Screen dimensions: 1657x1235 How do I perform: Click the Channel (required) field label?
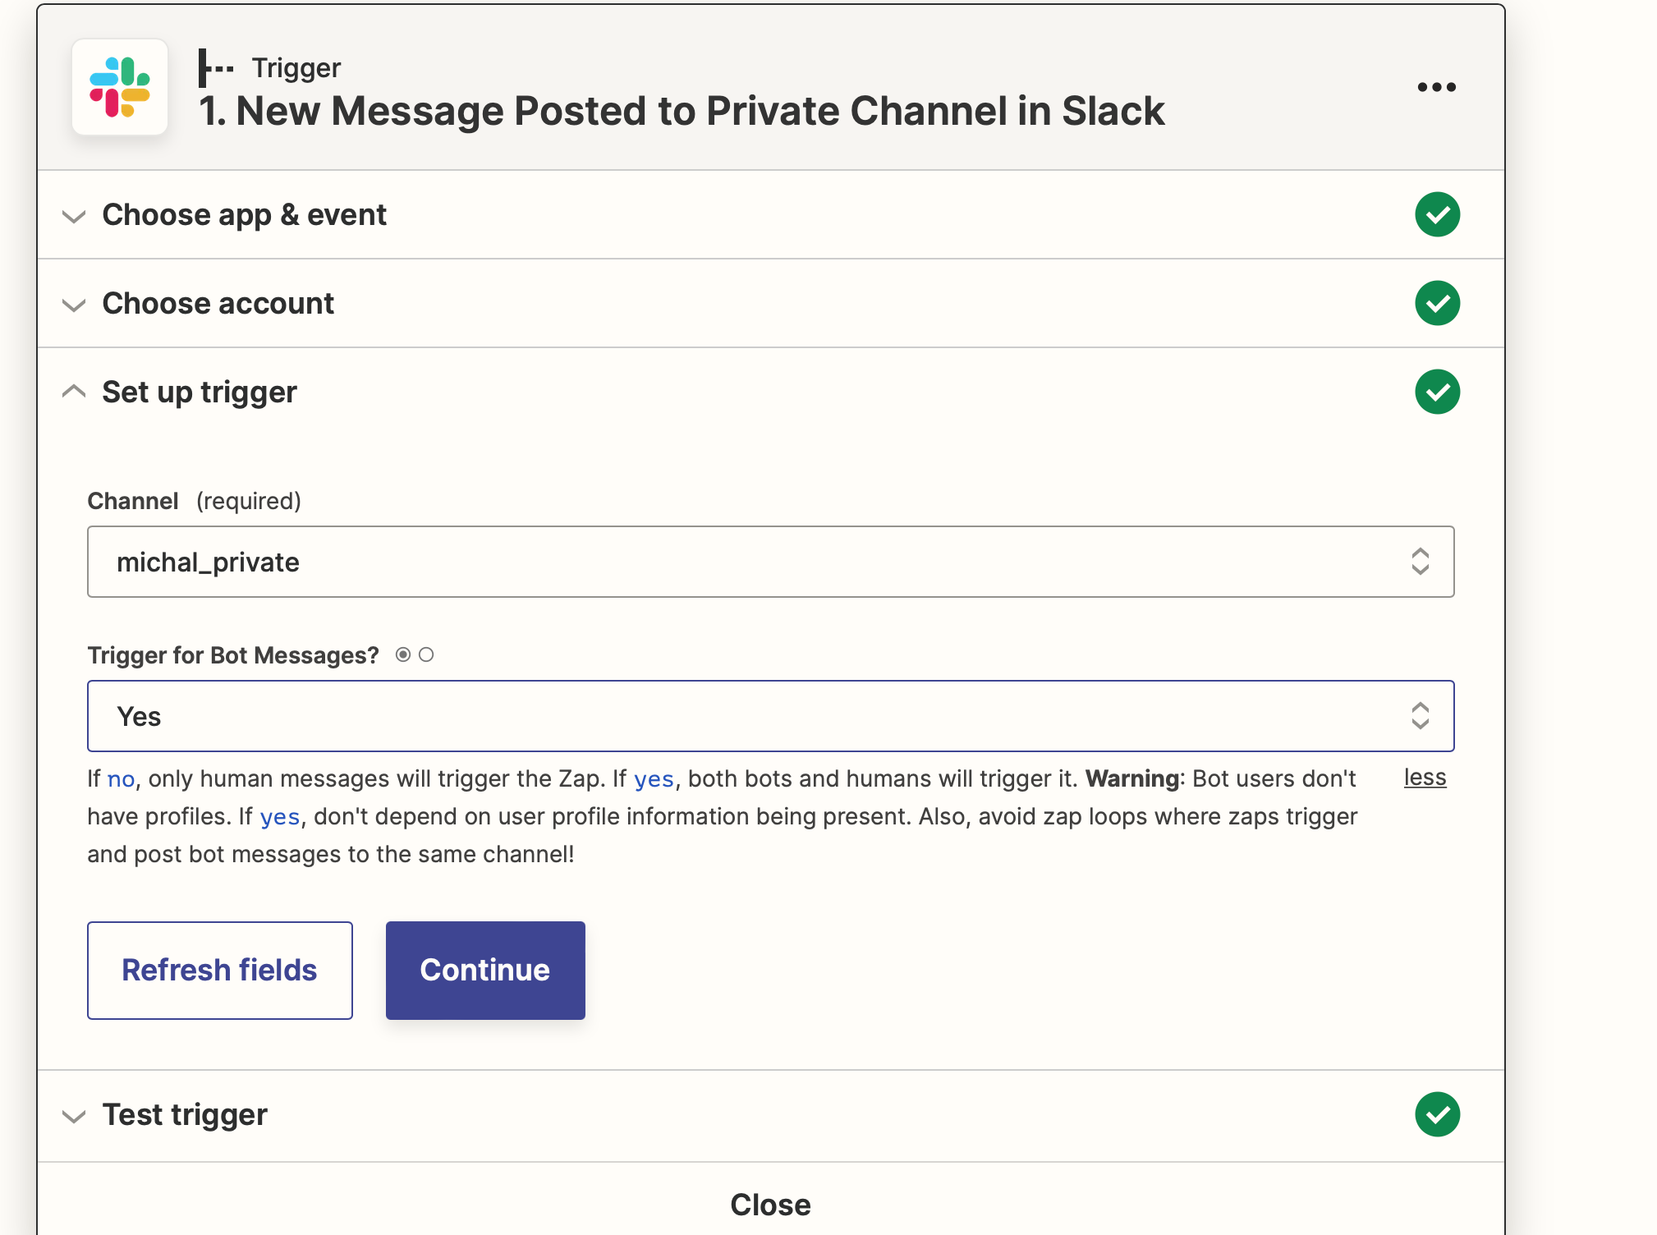pyautogui.click(x=195, y=501)
